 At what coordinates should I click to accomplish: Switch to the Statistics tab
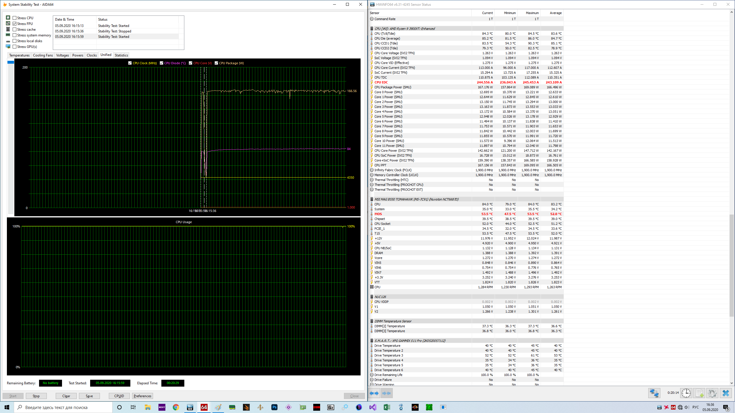(x=121, y=55)
